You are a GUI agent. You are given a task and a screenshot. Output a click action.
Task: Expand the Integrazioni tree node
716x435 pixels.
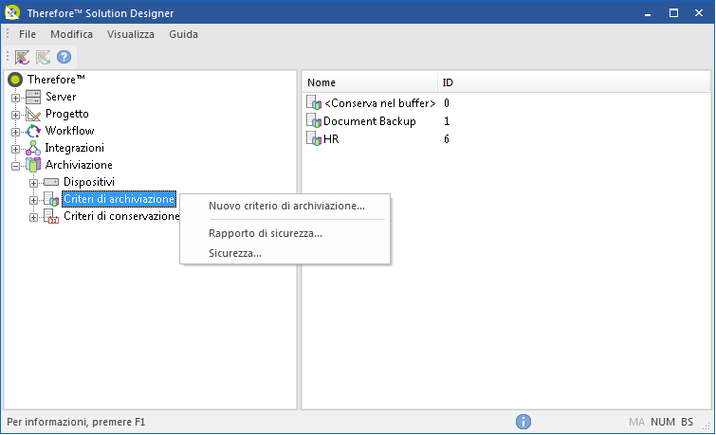click(15, 149)
